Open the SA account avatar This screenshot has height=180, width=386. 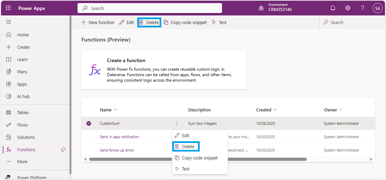[377, 8]
